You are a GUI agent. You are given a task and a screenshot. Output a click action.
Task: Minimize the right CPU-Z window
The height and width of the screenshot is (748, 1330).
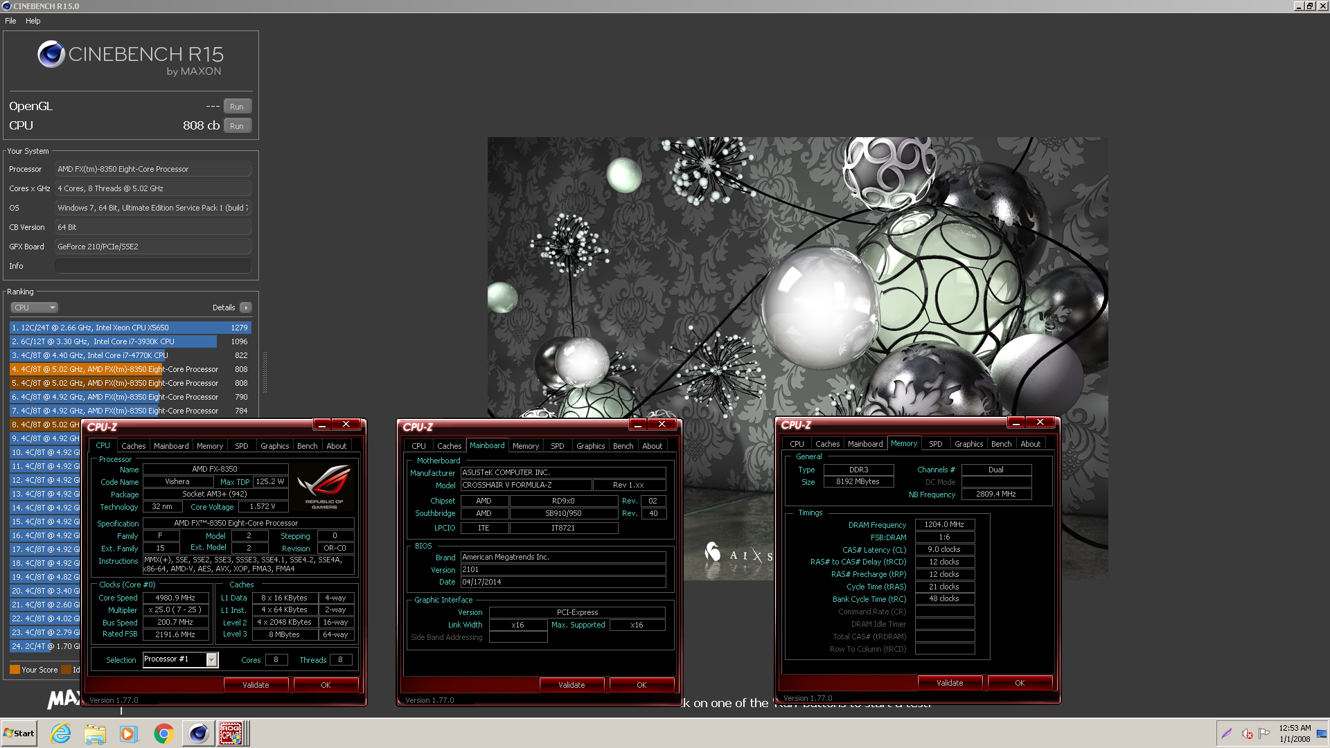point(1016,422)
